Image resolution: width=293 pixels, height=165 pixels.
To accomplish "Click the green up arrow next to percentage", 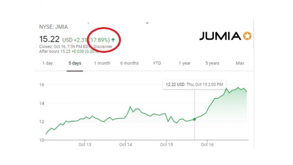I will coord(113,40).
